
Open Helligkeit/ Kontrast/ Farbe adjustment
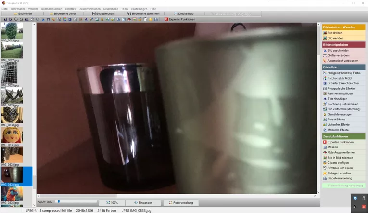[x=343, y=73]
